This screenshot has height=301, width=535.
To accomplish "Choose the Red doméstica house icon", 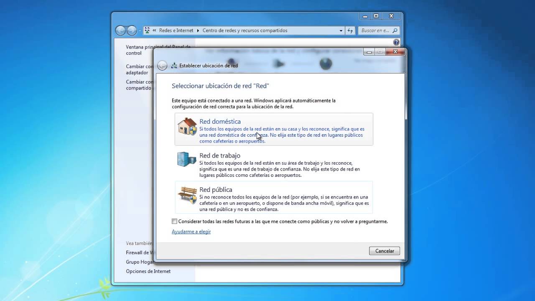I will [187, 126].
